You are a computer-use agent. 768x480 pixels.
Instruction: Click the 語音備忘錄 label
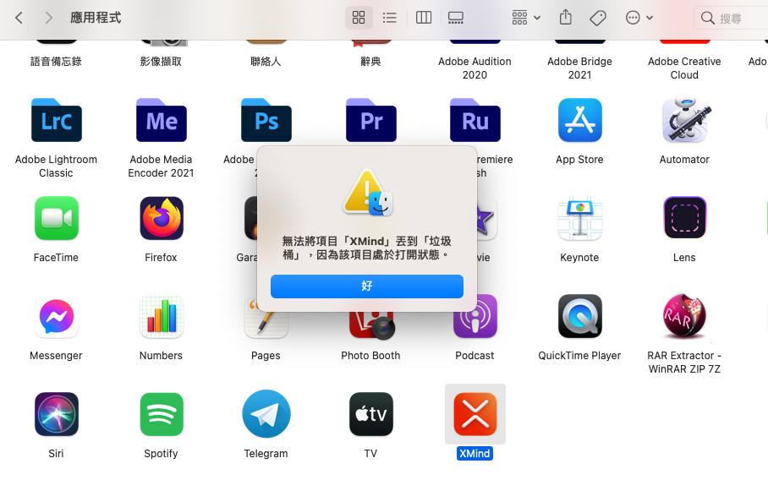[56, 62]
